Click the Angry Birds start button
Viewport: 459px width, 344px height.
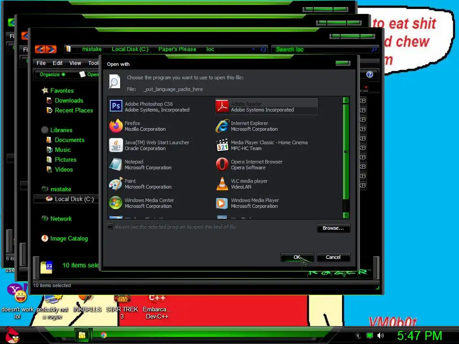(x=12, y=335)
